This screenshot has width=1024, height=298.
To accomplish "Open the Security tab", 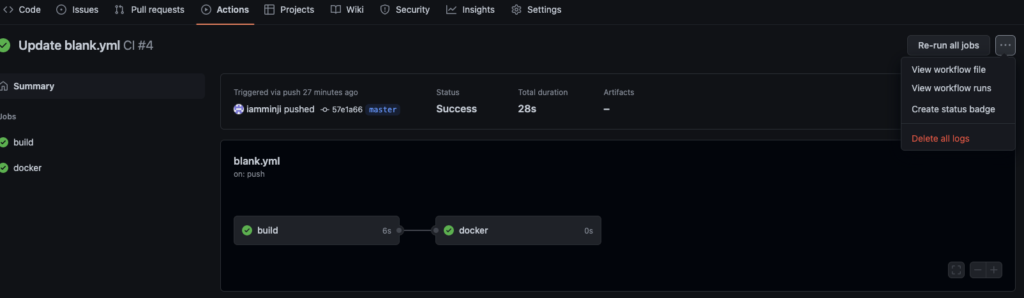I will click(x=405, y=10).
